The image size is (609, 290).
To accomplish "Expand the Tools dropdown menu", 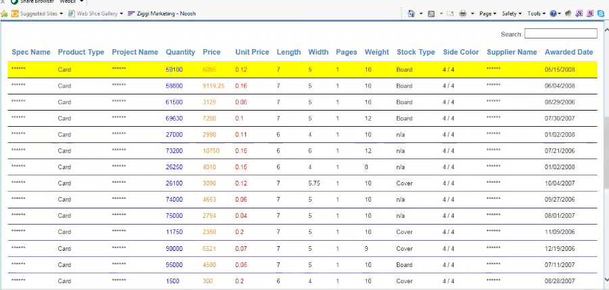I will [x=535, y=13].
